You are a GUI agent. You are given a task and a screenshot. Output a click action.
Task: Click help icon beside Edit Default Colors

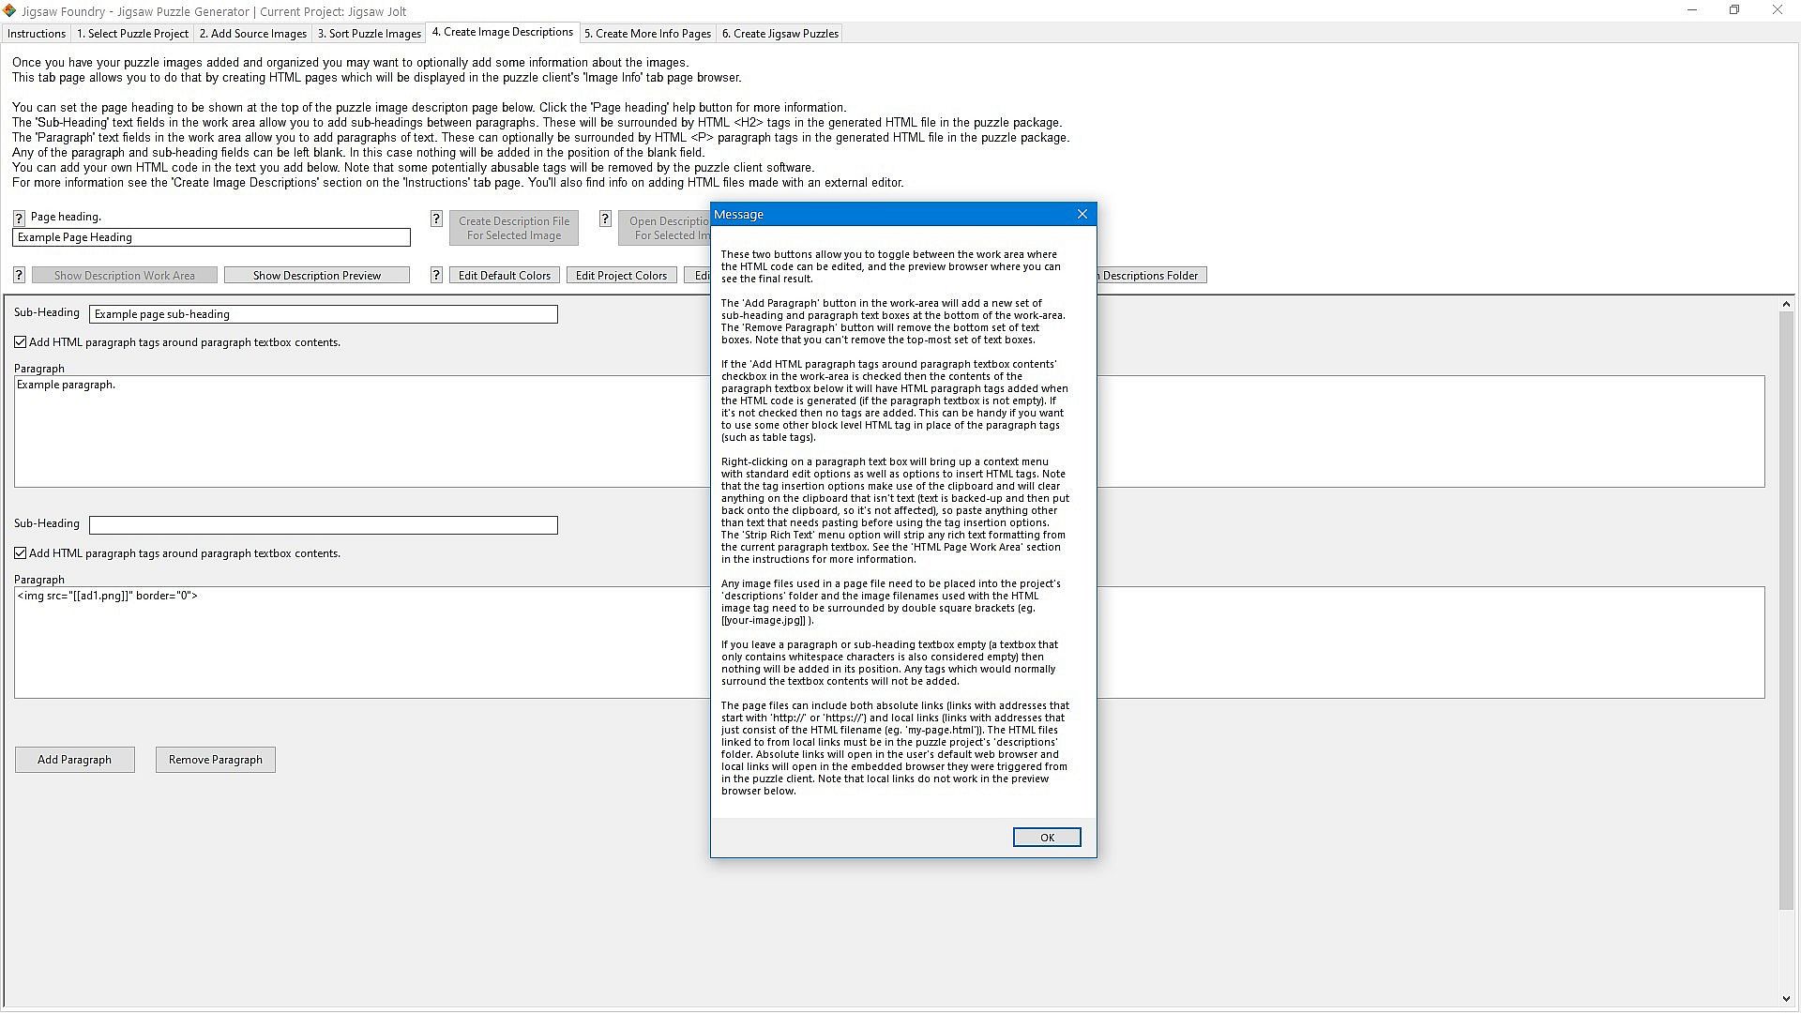436,275
